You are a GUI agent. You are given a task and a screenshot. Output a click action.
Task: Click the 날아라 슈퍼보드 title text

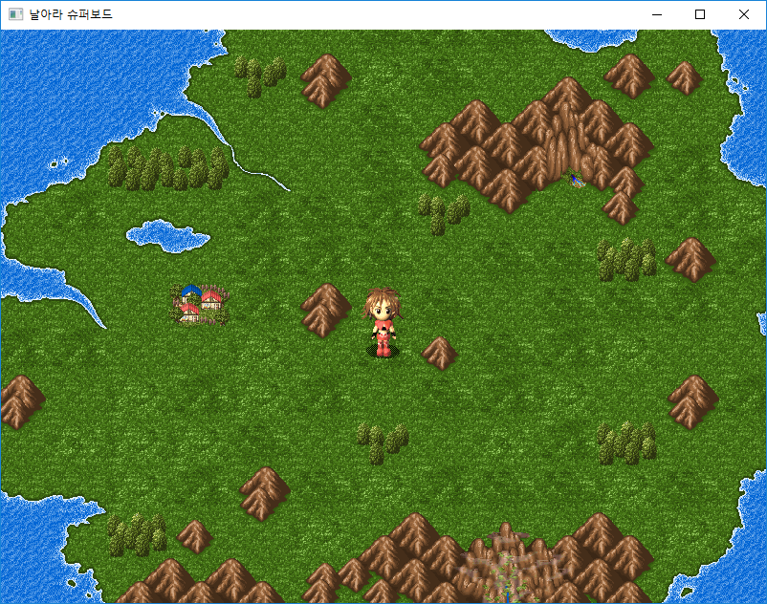tap(71, 14)
